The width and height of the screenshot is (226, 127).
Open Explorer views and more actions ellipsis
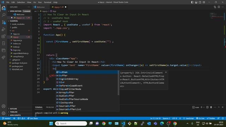29,7
